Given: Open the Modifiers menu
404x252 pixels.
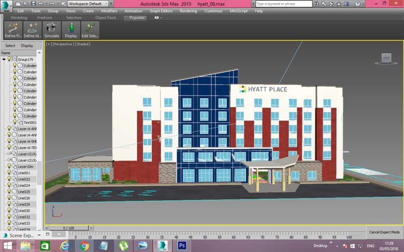Looking at the screenshot, I should pyautogui.click(x=109, y=11).
